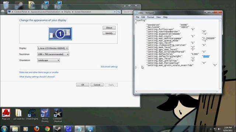Open Notepad Help menu
The height and width of the screenshot is (132, 236).
click(165, 17)
